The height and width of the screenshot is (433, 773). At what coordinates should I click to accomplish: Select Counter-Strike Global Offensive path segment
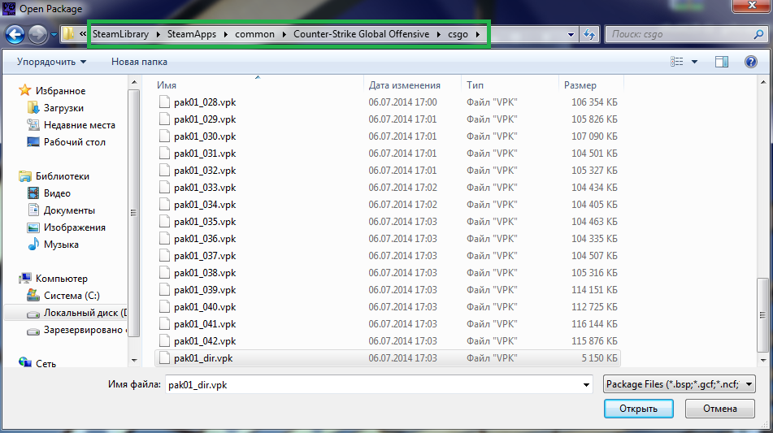(362, 34)
